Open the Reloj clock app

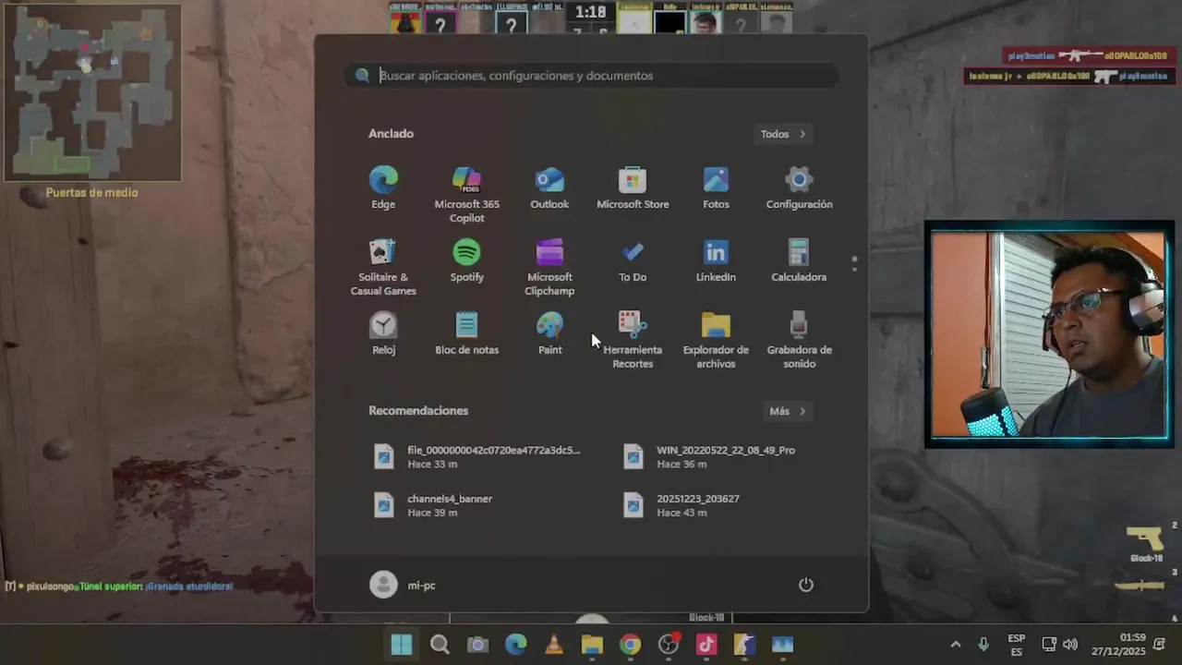(x=383, y=334)
